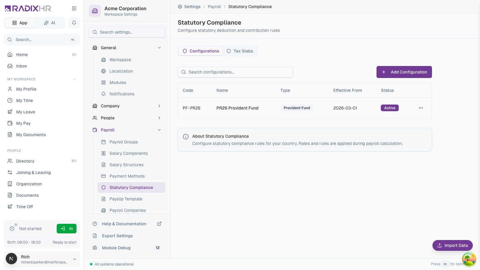480x270 pixels.
Task: Go to Payroll breadcrumb link
Action: (214, 7)
